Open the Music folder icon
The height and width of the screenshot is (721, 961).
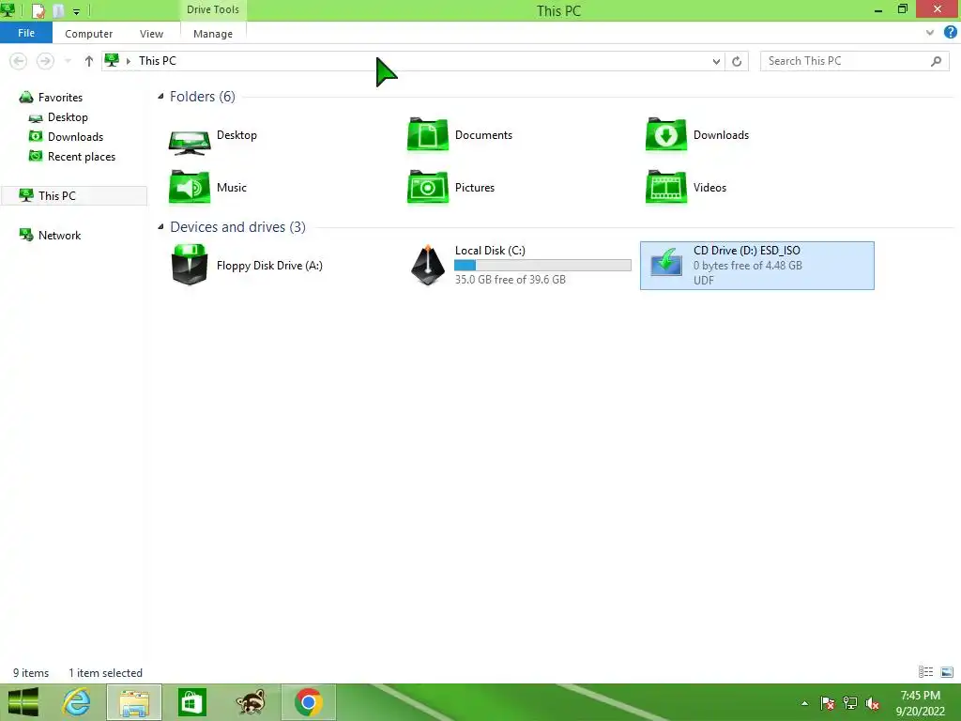pos(190,187)
